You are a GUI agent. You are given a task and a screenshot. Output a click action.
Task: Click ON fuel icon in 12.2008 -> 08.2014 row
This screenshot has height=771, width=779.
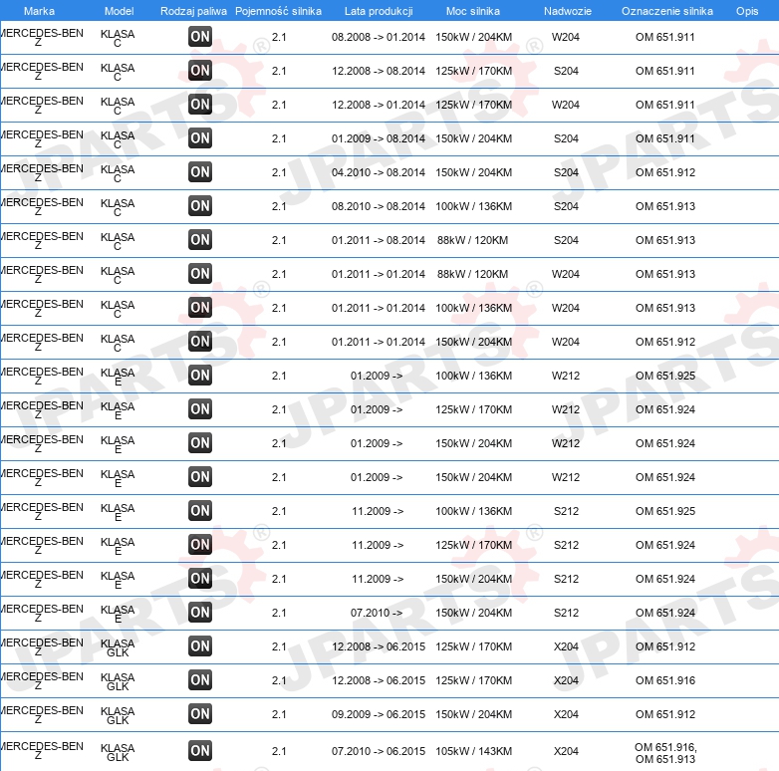200,71
